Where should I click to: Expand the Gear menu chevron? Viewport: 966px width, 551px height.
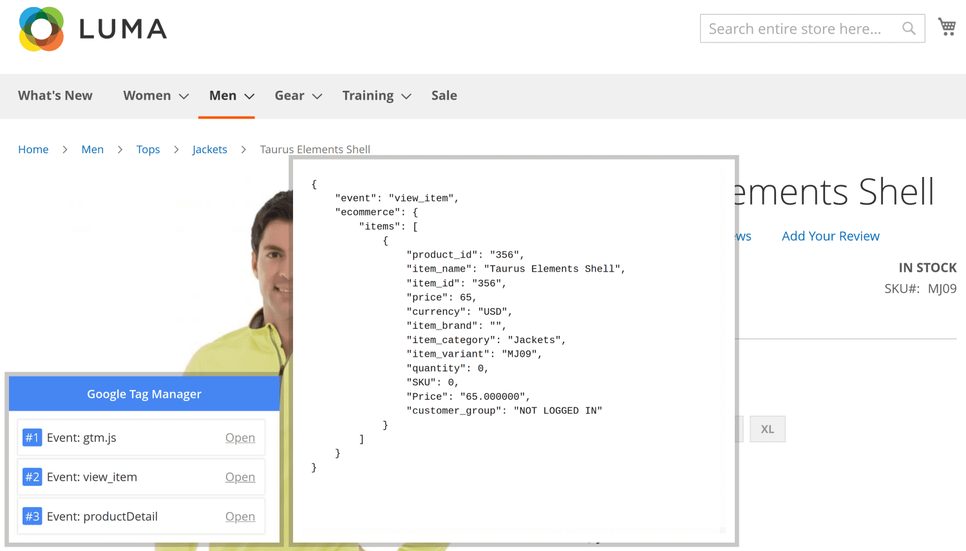click(x=317, y=96)
